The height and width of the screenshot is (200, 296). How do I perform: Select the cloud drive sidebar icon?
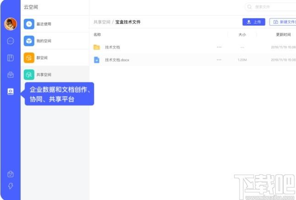(x=11, y=92)
